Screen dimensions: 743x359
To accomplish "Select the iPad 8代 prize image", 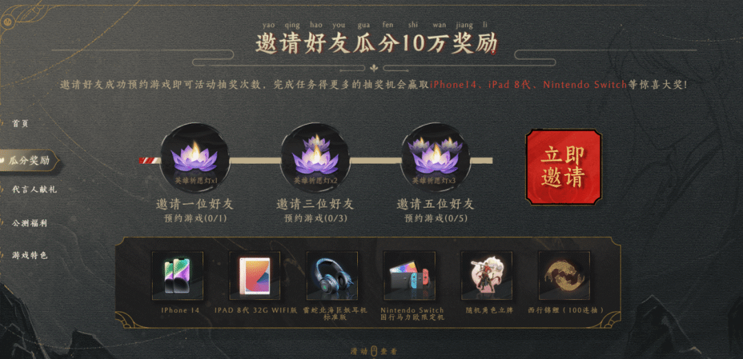I will pyautogui.click(x=255, y=276).
